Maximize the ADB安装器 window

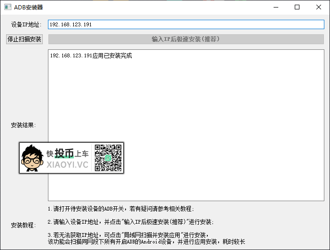coord(297,7)
